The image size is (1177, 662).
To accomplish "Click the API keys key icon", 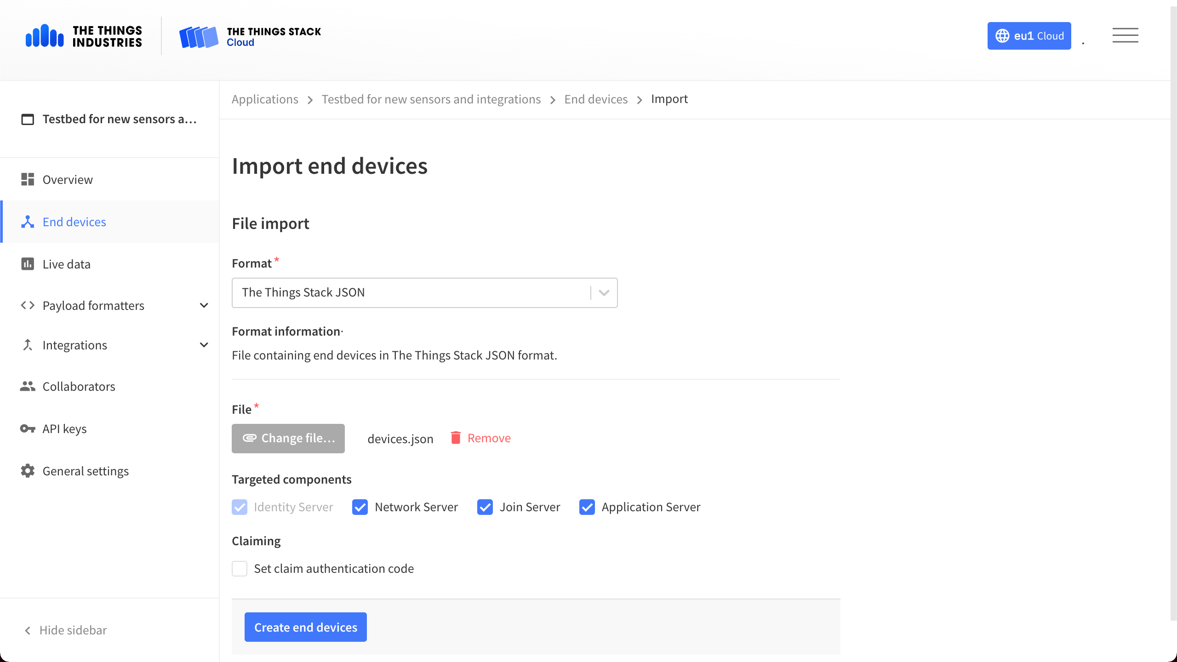I will [x=28, y=428].
